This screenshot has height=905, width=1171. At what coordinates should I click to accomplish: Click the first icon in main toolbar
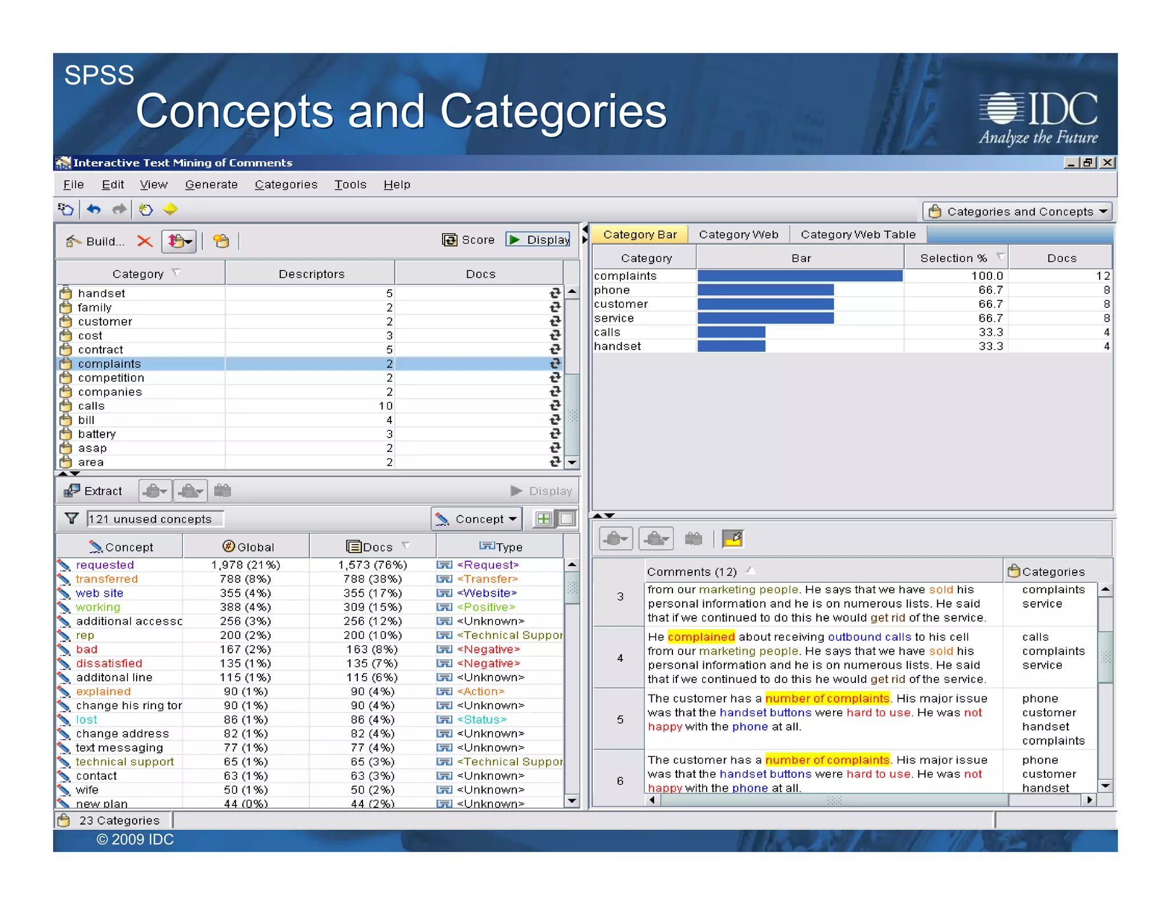66,210
